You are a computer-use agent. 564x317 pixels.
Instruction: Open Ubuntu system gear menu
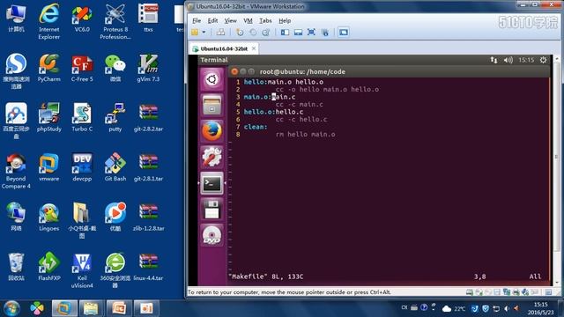[543, 60]
